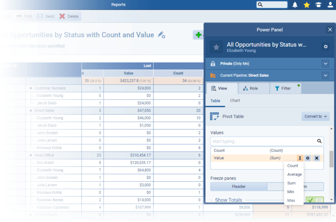Click the sigma aggregation icon for Value
Screen dimensions: 336x222
point(300,158)
